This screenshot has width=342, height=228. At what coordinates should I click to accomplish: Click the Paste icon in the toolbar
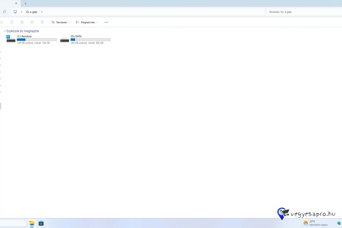(12, 22)
